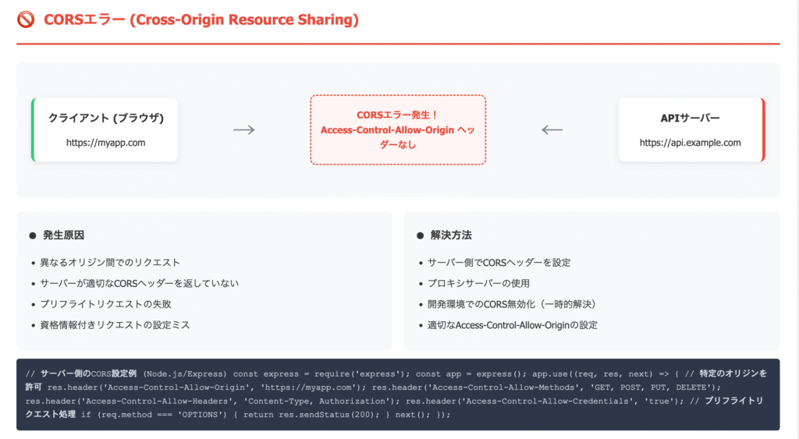This screenshot has width=799, height=439.
Task: Open the https://api.example.com URL
Action: pos(690,143)
